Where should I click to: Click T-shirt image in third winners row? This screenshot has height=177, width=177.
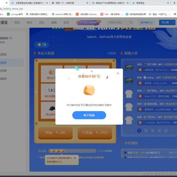tap(129, 94)
